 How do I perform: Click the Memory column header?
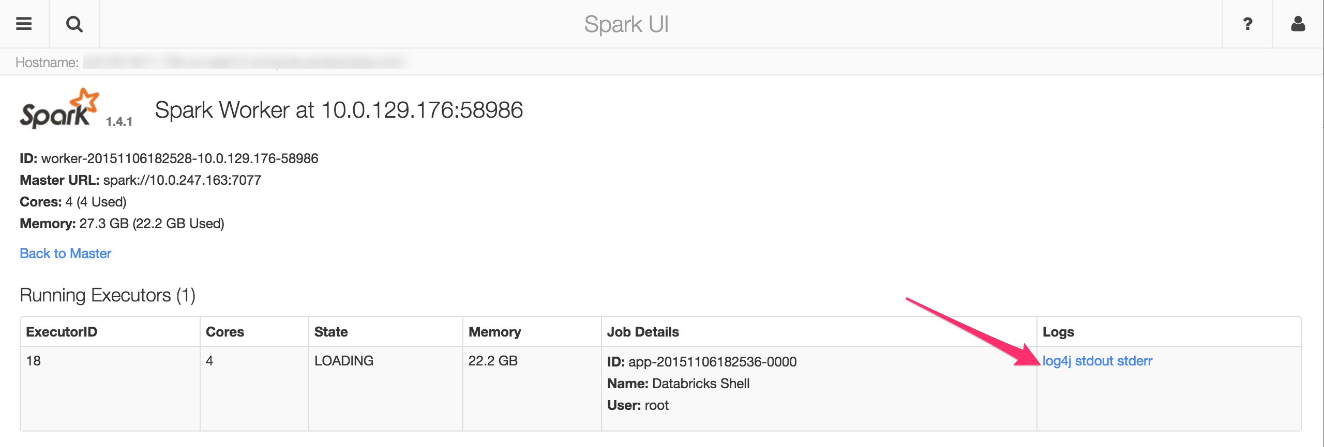(x=495, y=332)
